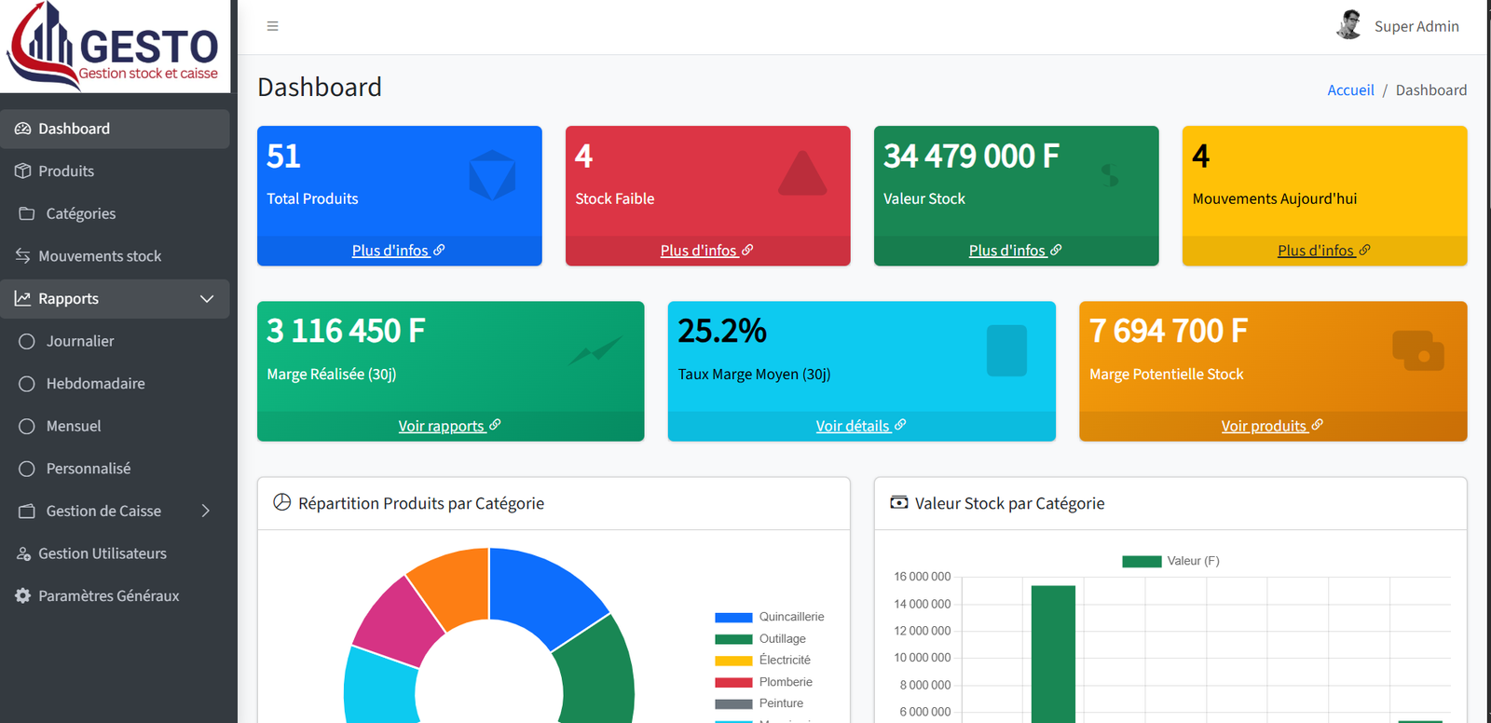
Task: Click the gear icon beside Paramètres Généraux
Action: coord(23,595)
